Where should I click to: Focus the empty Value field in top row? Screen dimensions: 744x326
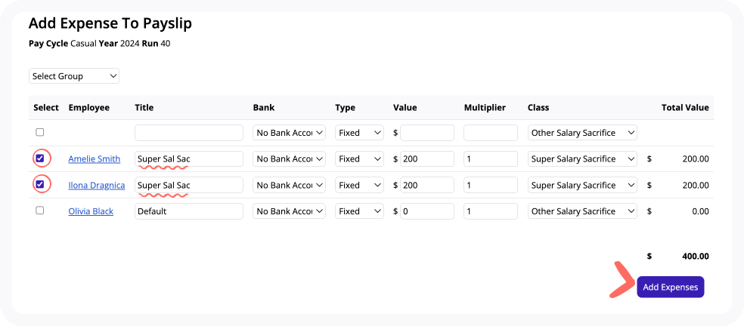tap(427, 133)
